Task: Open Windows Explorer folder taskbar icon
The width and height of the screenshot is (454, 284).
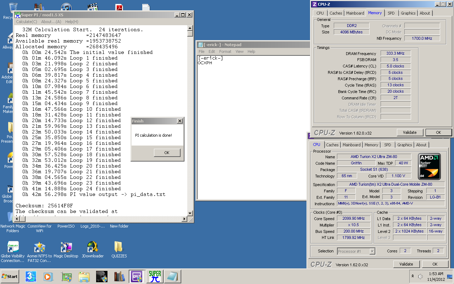Action: [84, 276]
